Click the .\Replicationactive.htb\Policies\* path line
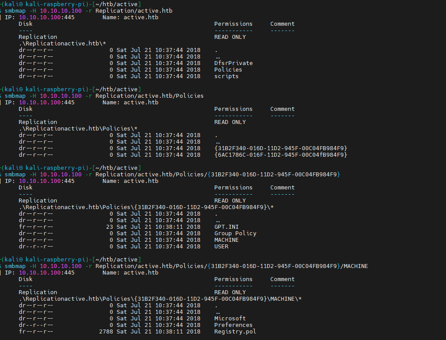This screenshot has width=446, height=340. pyautogui.click(x=78, y=128)
